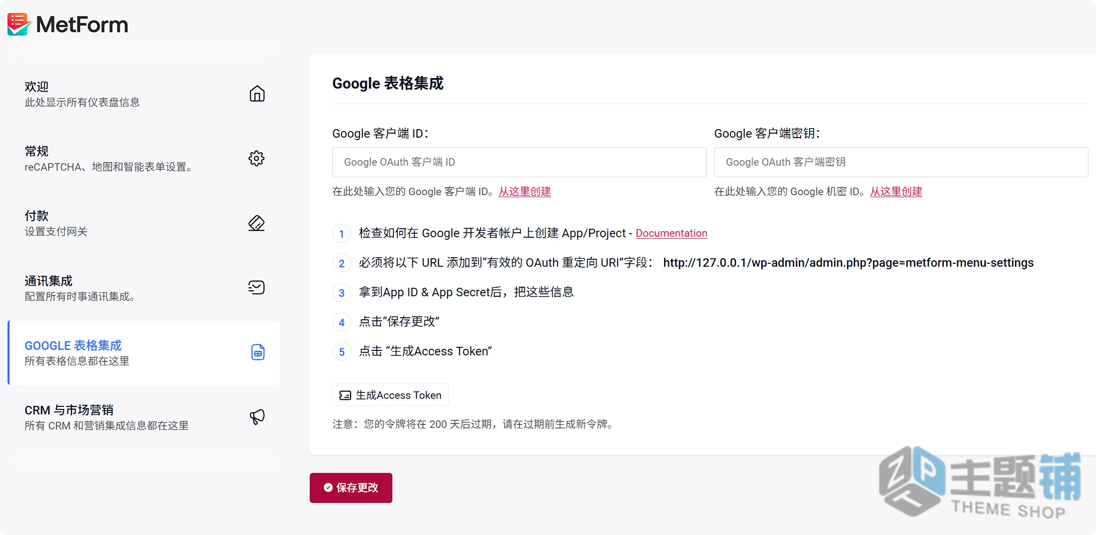Open 从这里创建 link under 客户端 ID
The image size is (1096, 535).
[524, 192]
